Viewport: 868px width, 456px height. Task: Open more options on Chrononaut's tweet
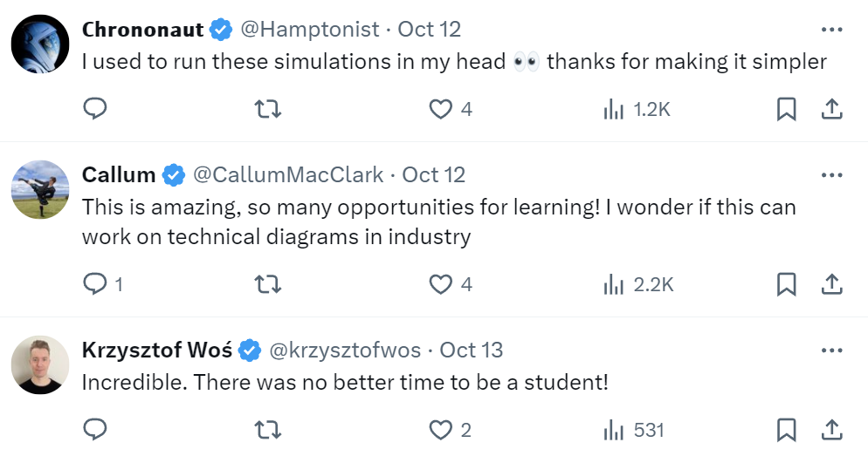pyautogui.click(x=832, y=29)
